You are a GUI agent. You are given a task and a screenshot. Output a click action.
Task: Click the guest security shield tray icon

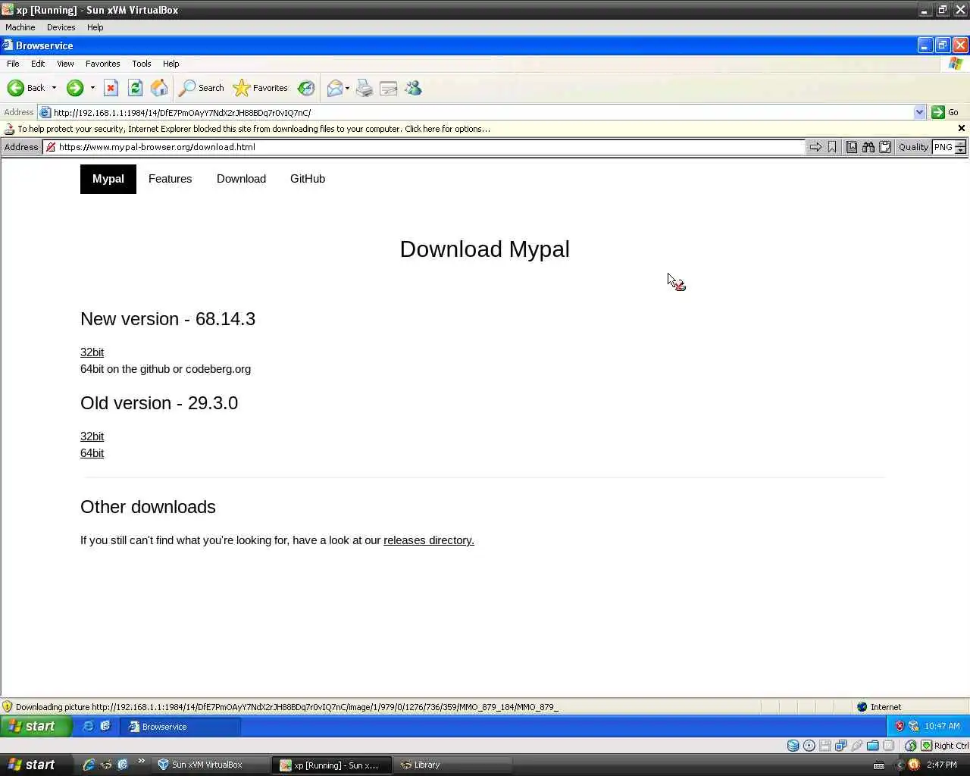point(900,726)
